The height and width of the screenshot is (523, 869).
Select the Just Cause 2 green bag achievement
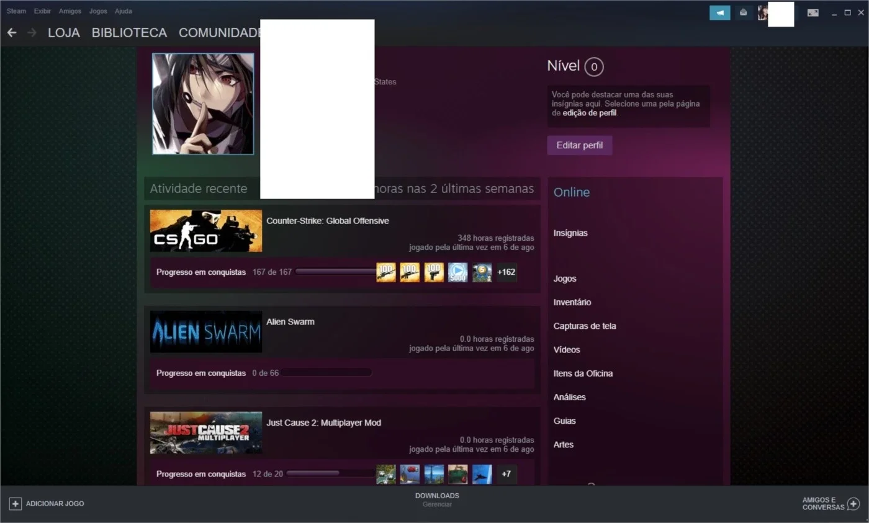[457, 474]
